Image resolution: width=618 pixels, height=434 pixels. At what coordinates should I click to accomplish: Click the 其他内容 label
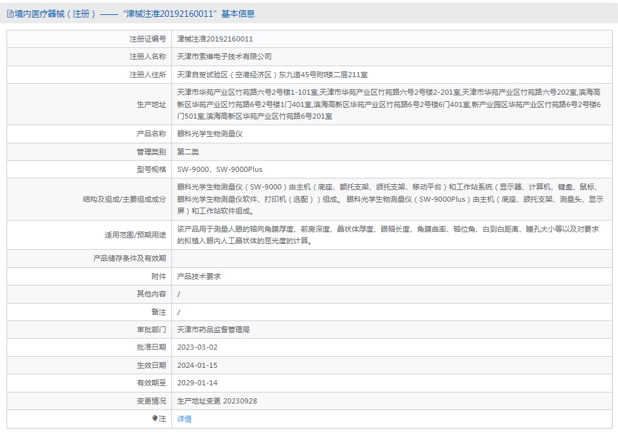coord(151,294)
